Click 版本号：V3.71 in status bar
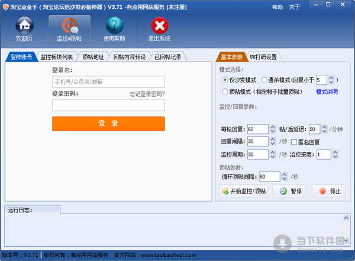The width and height of the screenshot is (355, 261). coord(20,255)
